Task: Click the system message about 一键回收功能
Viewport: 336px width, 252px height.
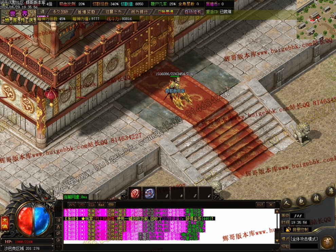Action: click(139, 218)
